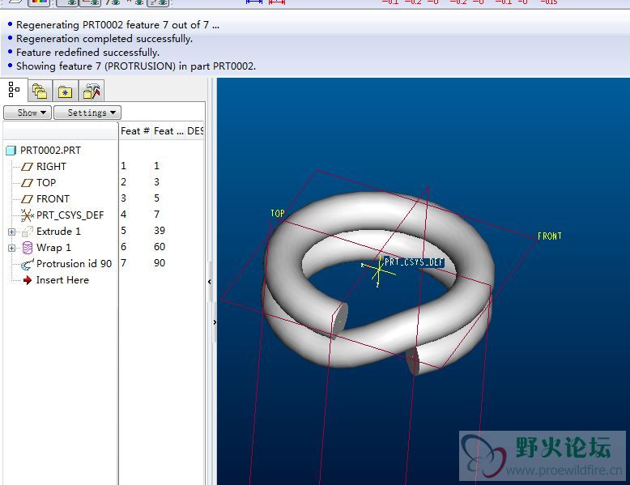The height and width of the screenshot is (485, 630).
Task: Open the Folder Browser navigator tab
Action: [40, 91]
